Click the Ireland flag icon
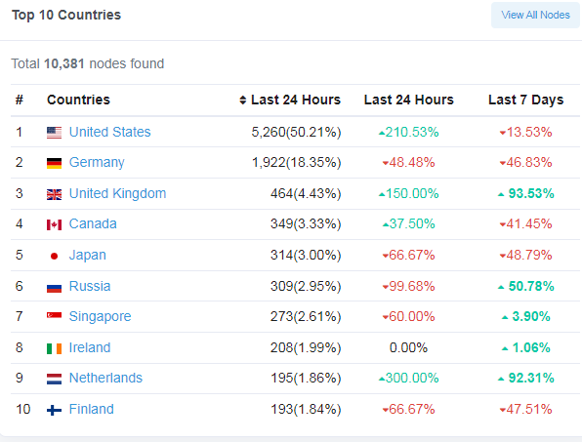This screenshot has height=442, width=582. click(x=54, y=348)
